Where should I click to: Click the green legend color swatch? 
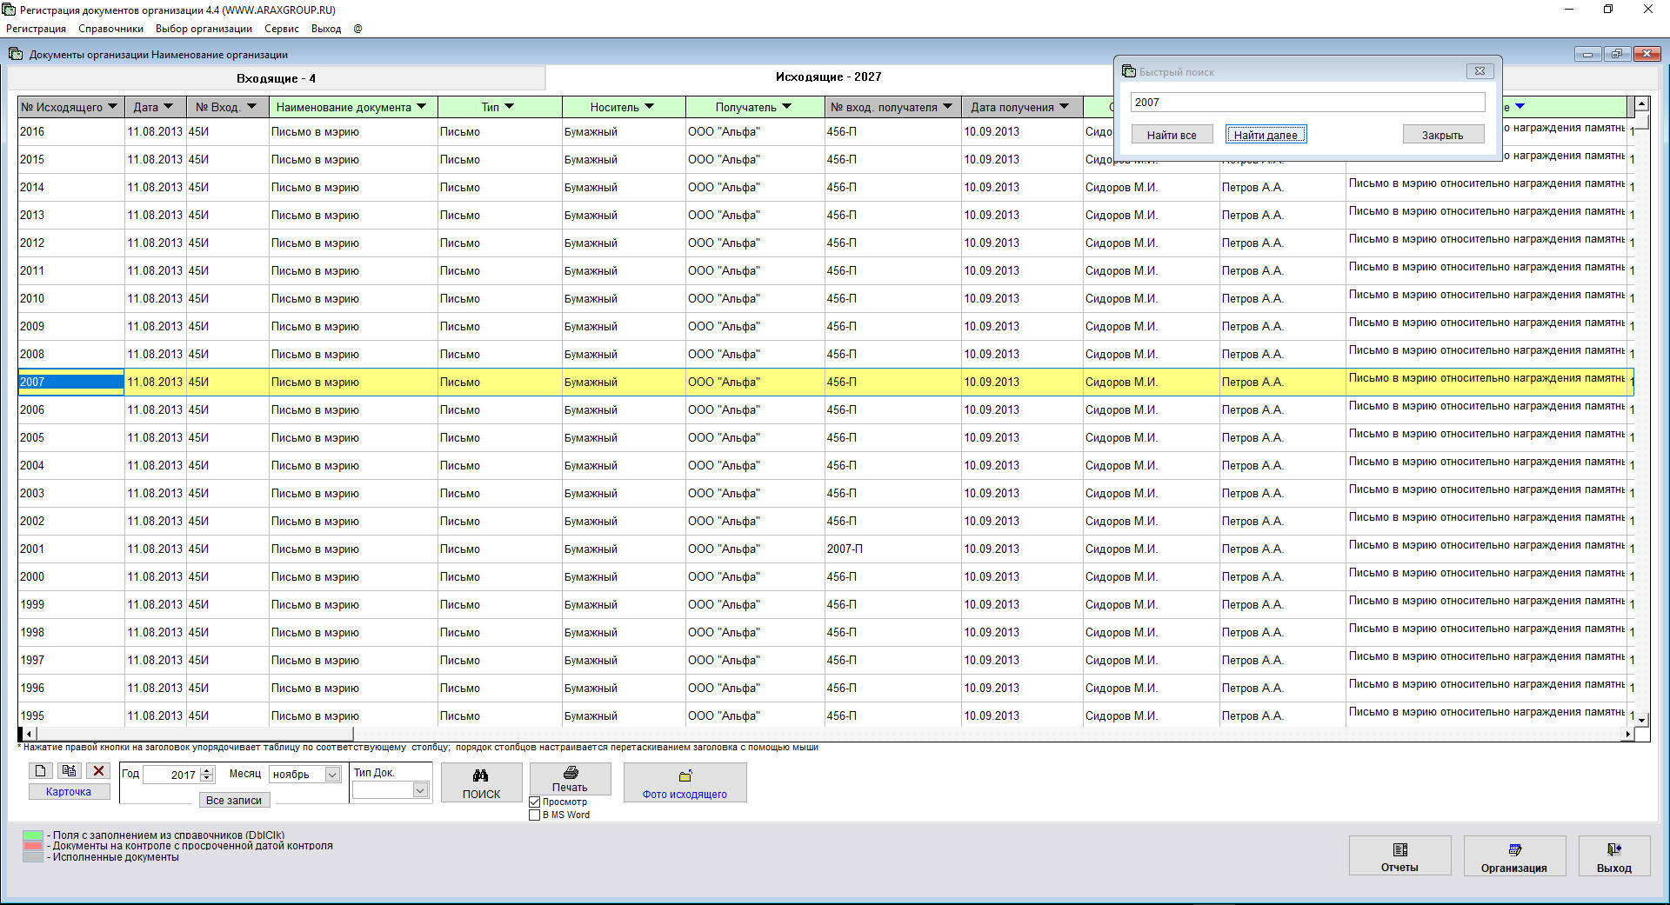pyautogui.click(x=33, y=835)
